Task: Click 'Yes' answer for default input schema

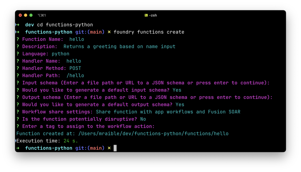Action: [x=177, y=90]
